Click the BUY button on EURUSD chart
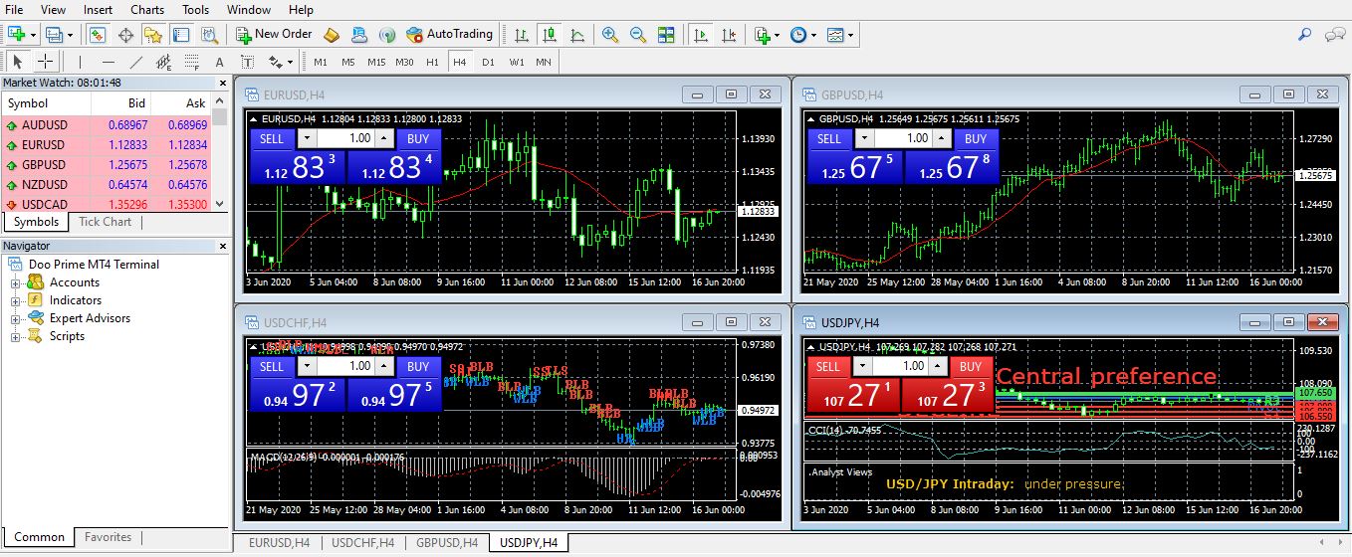 (418, 139)
